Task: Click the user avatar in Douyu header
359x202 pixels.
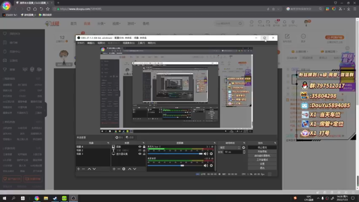Action: 306,22
